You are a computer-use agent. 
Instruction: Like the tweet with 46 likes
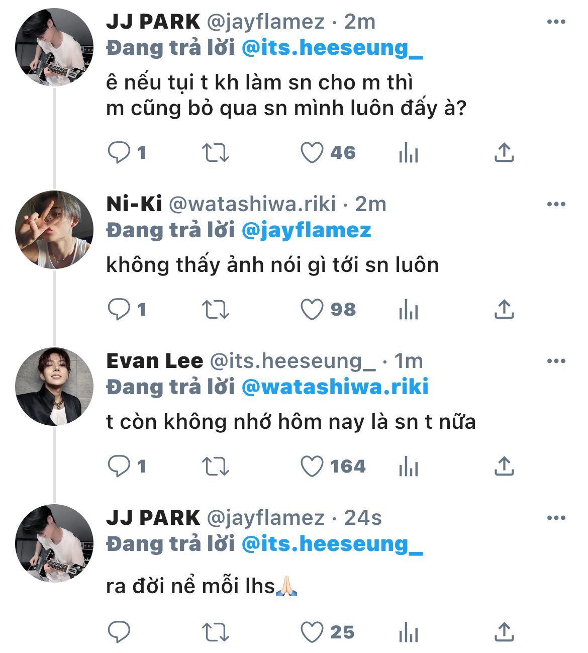[x=312, y=152]
